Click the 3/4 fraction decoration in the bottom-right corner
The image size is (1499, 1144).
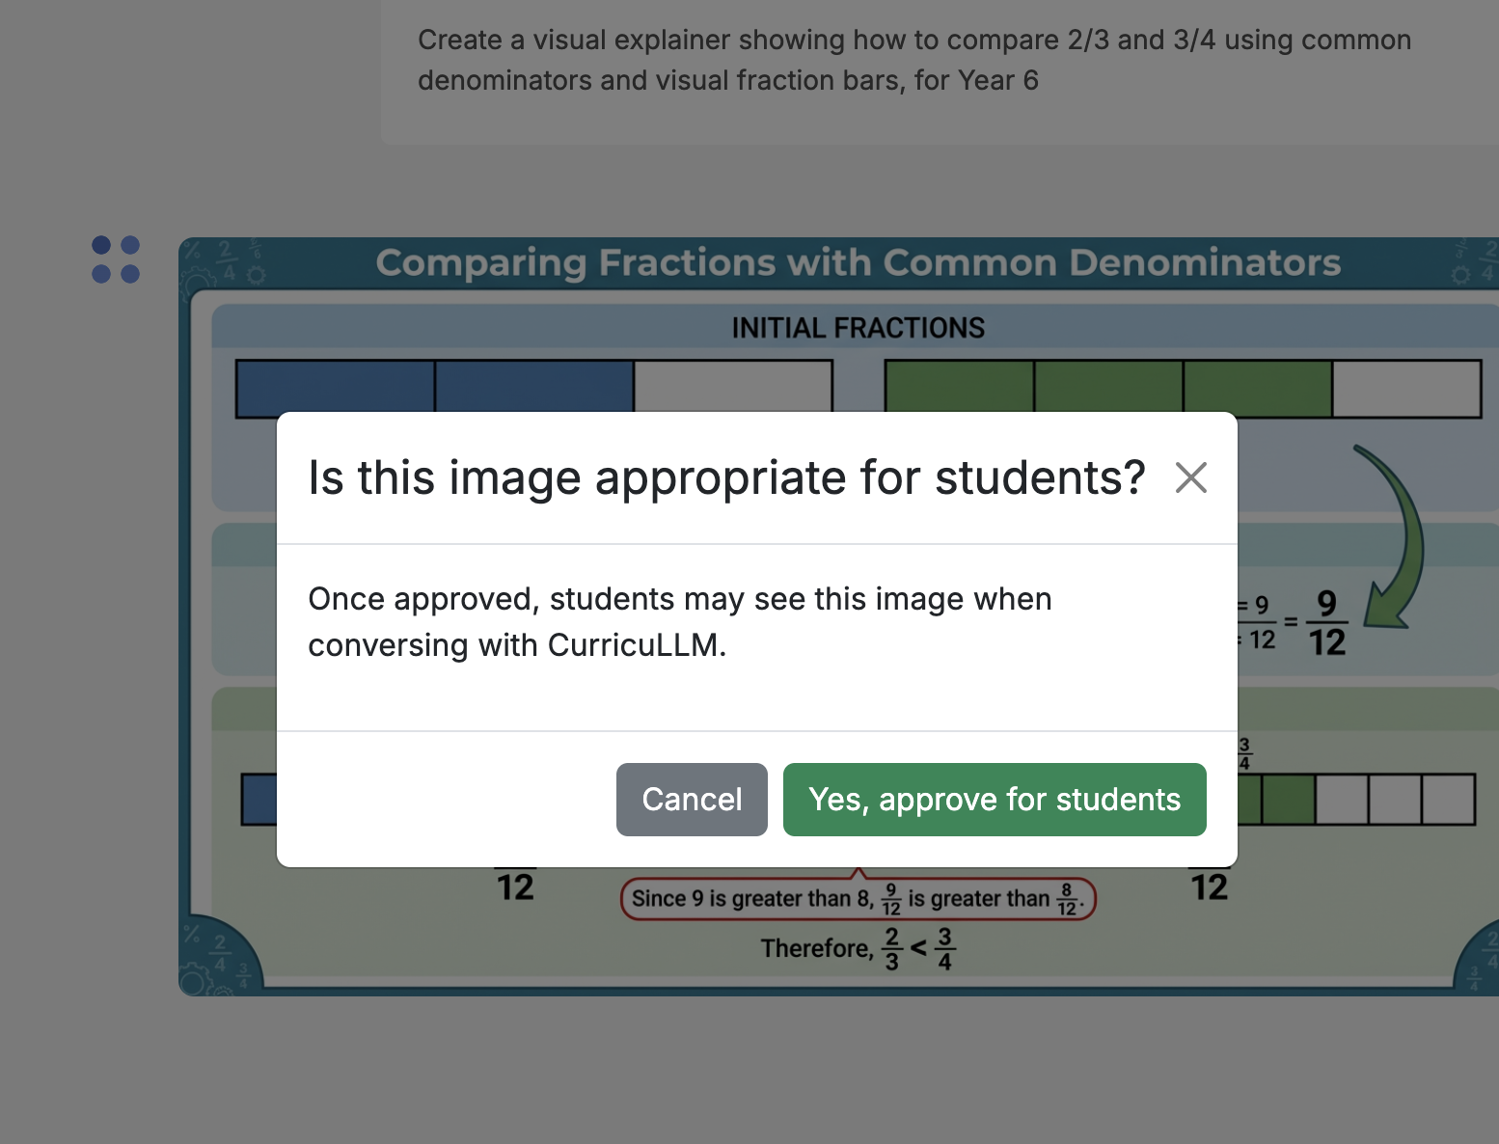coord(1474,978)
